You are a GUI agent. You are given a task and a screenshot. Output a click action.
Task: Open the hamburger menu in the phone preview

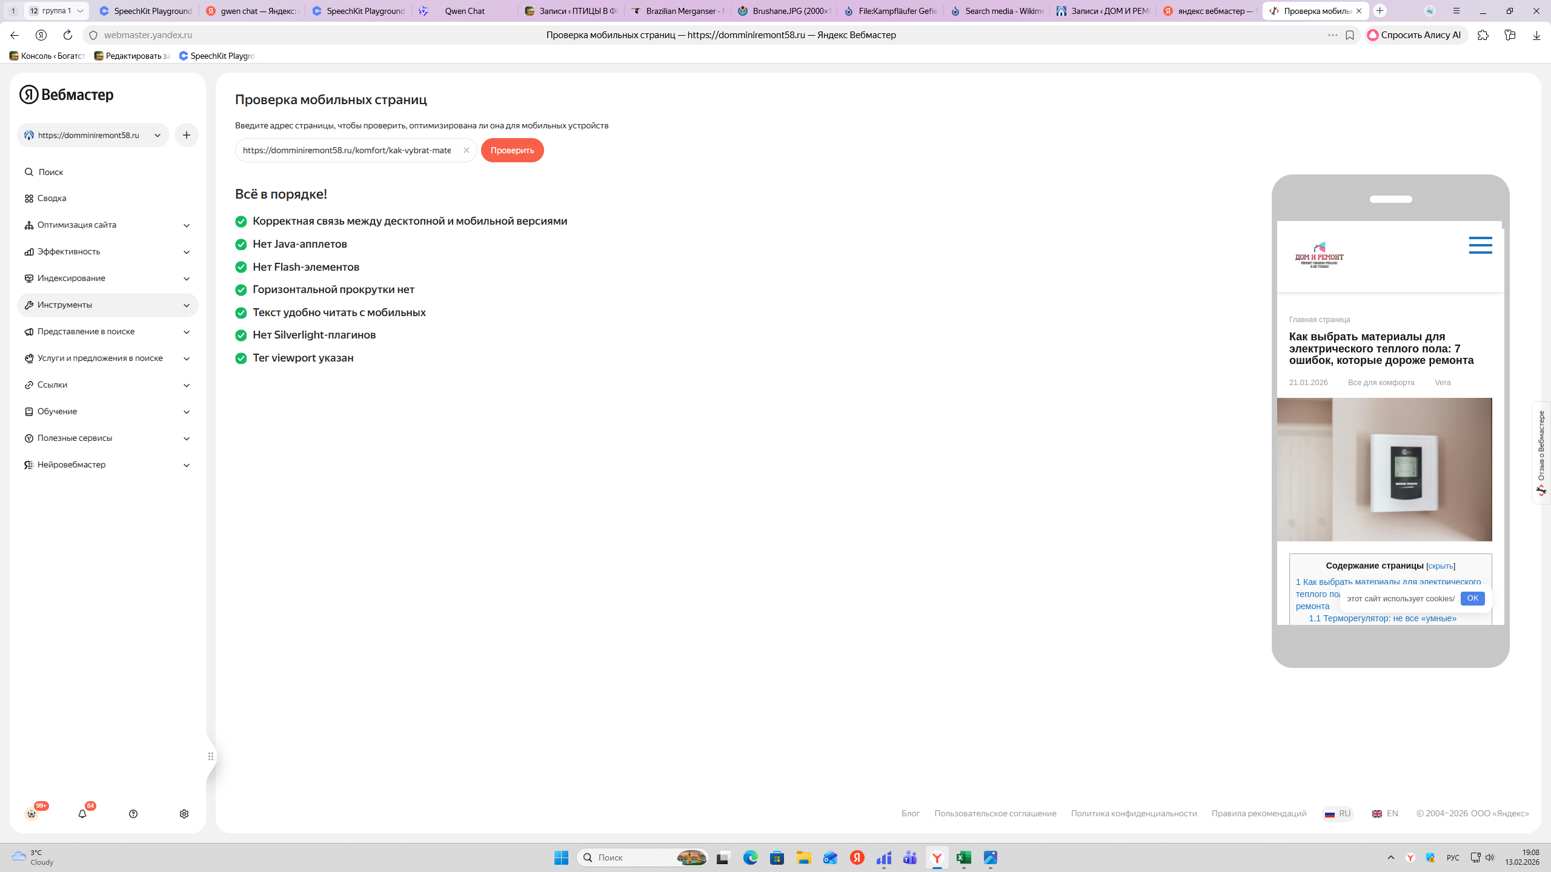[x=1480, y=245]
